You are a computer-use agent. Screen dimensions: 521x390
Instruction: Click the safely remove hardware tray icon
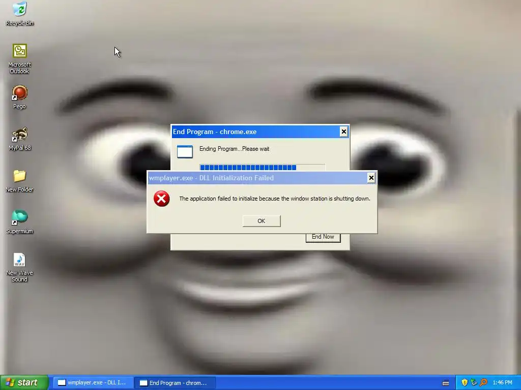pyautogui.click(x=474, y=382)
